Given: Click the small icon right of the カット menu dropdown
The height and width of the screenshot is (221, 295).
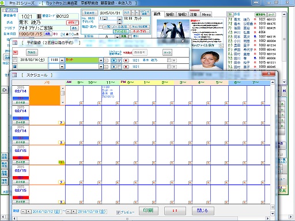Looking at the screenshot, I should pos(106,60).
